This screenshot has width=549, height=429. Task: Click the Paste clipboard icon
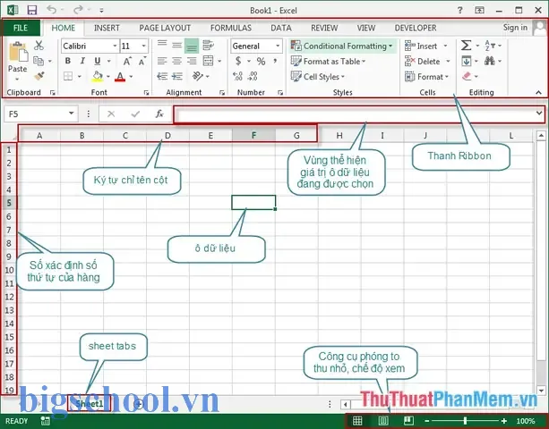(x=18, y=53)
